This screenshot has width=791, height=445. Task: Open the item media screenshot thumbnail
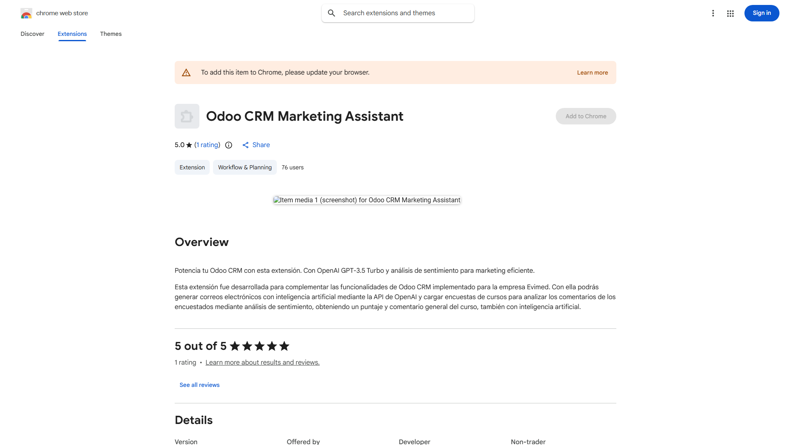click(x=366, y=200)
